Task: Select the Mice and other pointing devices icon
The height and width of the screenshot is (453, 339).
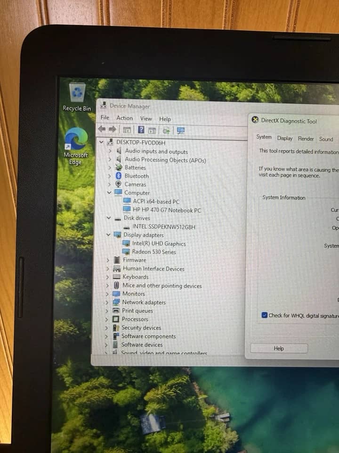Action: pyautogui.click(x=116, y=285)
